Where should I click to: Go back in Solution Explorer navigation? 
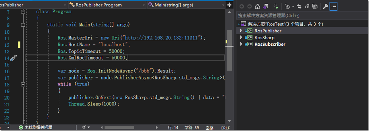coord(242,7)
